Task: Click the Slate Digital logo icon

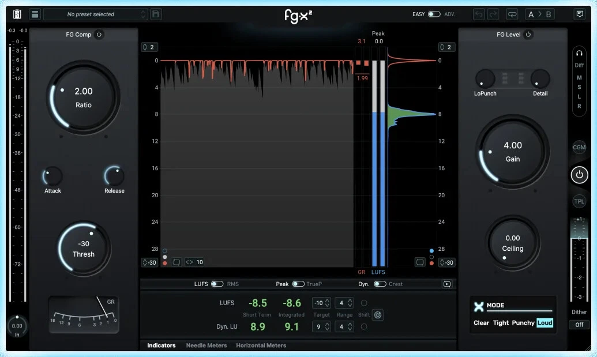Action: coord(17,14)
